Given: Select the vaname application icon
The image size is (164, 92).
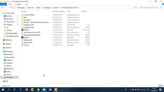Looking at the screenshot, I should [22, 45].
